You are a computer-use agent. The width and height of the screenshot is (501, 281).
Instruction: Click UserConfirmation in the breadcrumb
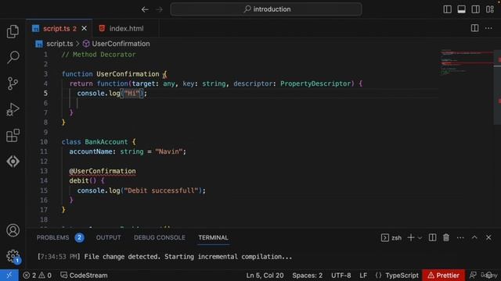click(121, 44)
